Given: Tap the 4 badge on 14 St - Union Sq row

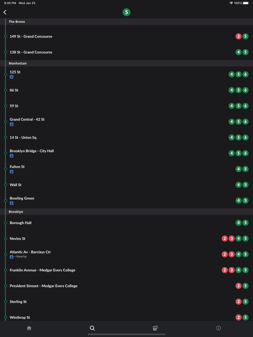Looking at the screenshot, I should [x=231, y=137].
